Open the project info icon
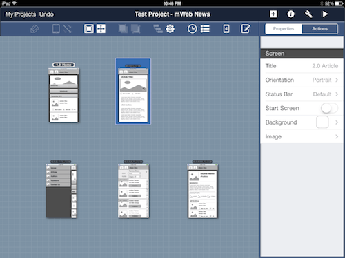This screenshot has width=345, height=258. (x=290, y=14)
